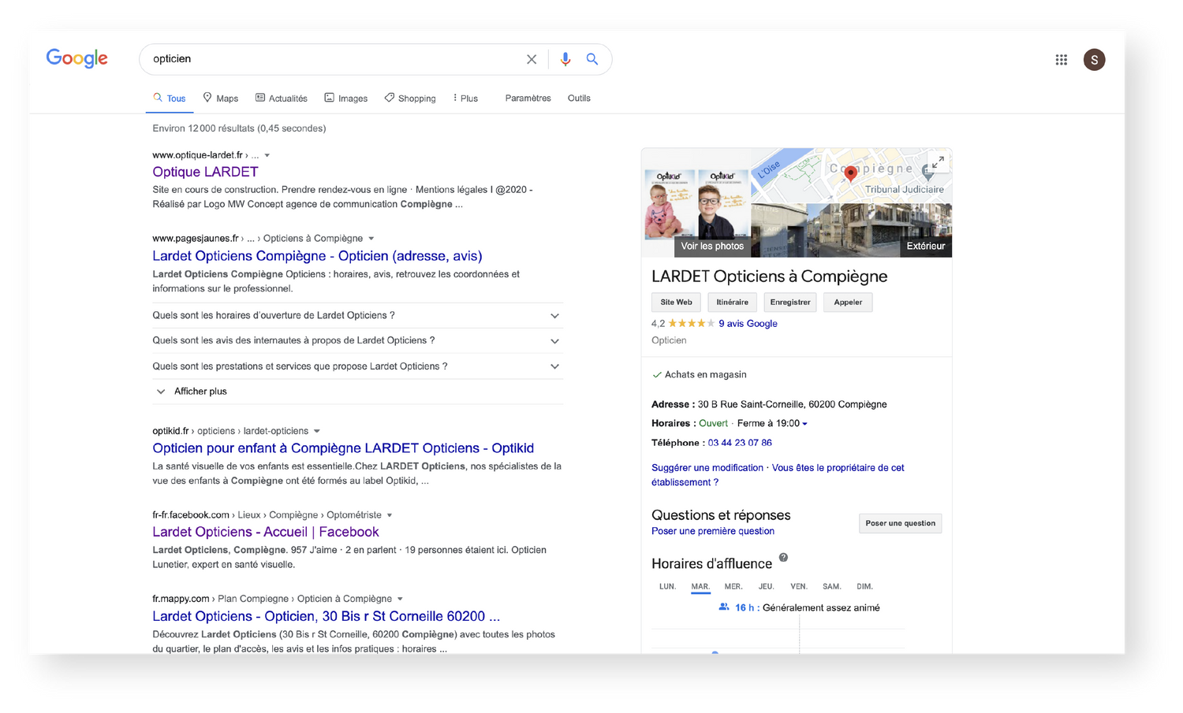Open Paramètres settings menu
Screen dimensions: 1183x713
(x=528, y=98)
